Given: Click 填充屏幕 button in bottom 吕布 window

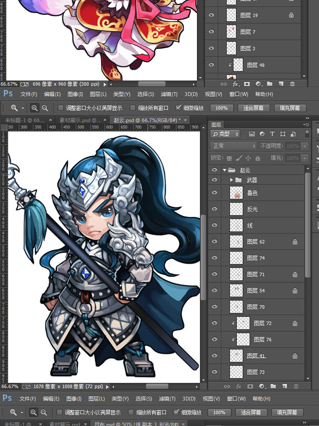Looking at the screenshot, I should (287, 412).
